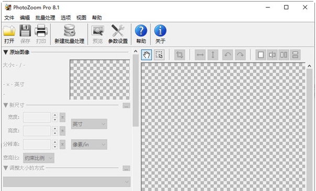This screenshot has width=316, height=191.
Task: Click in the 高度 input field
Action: point(37,131)
